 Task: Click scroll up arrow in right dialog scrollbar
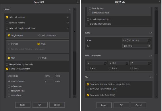point(156,9)
